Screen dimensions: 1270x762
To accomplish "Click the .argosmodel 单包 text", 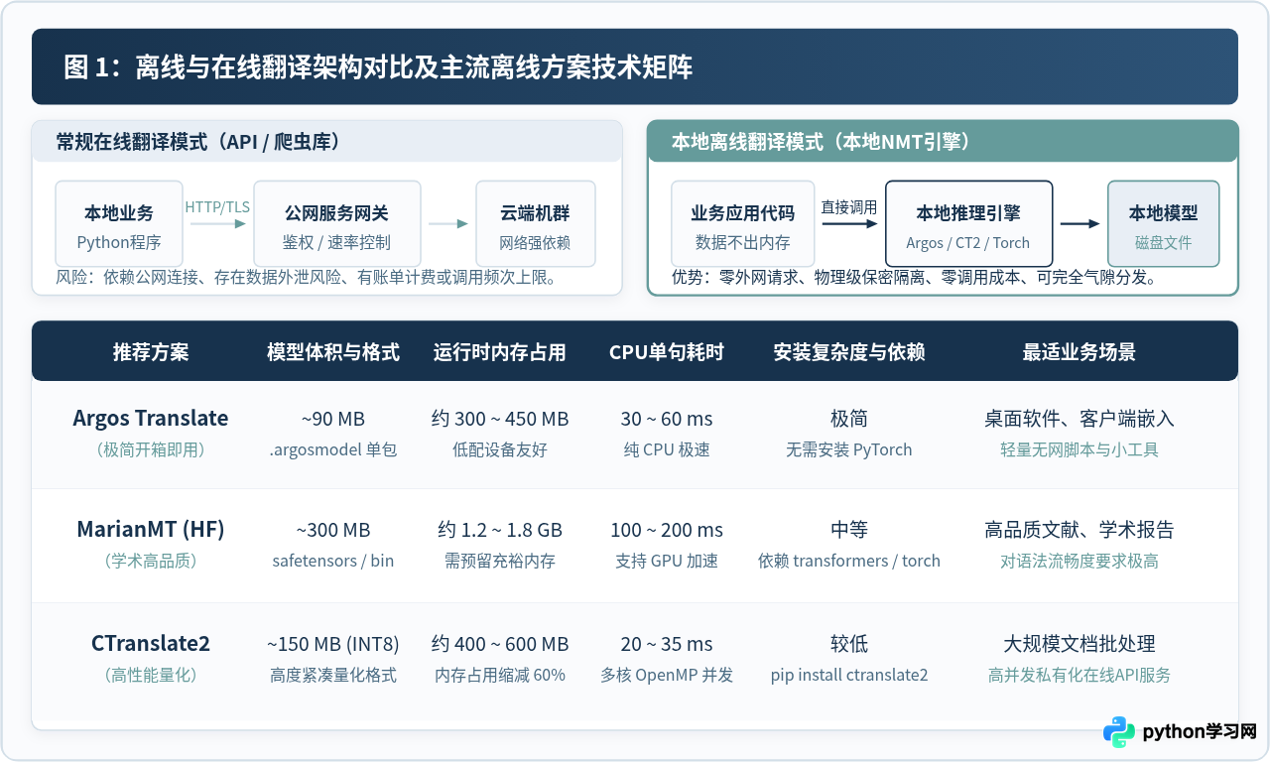I will point(333,449).
